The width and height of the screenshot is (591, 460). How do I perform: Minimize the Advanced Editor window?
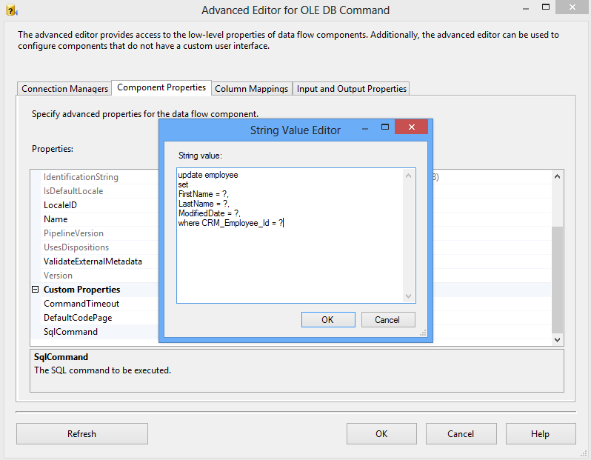pyautogui.click(x=526, y=8)
